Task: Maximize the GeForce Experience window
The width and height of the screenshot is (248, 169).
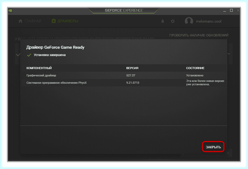Action: (231, 10)
